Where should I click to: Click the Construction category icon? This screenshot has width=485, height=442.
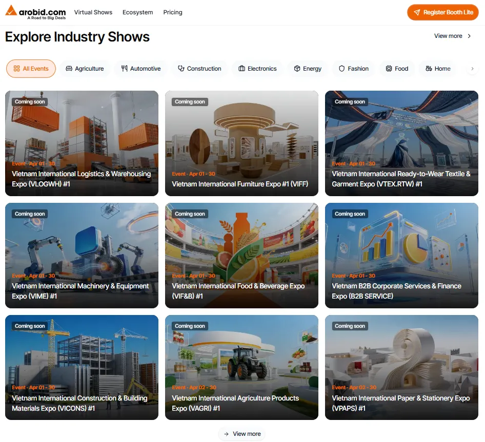coord(181,69)
